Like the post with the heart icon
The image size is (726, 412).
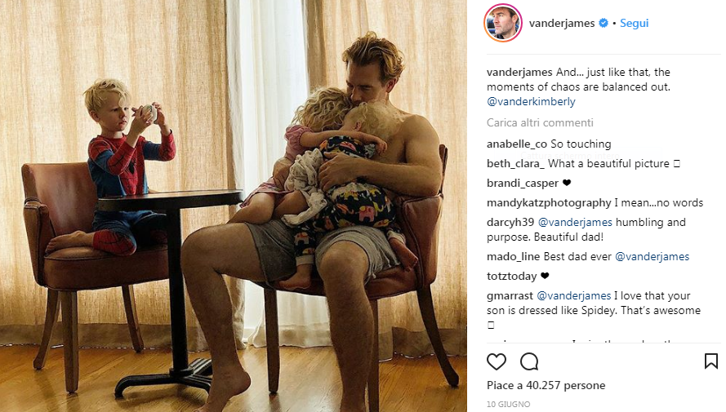[x=497, y=361]
